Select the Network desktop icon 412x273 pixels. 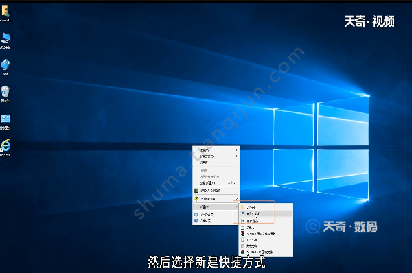5,67
